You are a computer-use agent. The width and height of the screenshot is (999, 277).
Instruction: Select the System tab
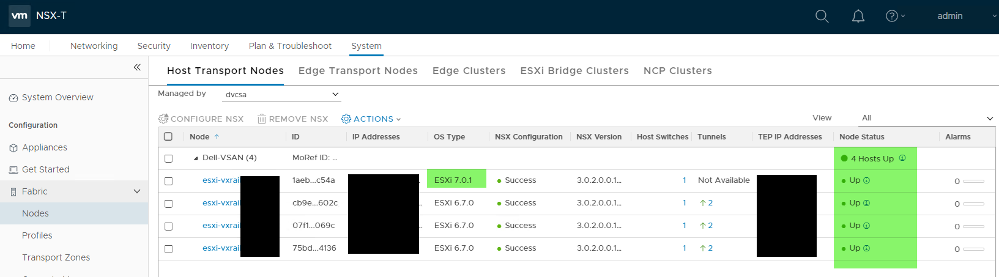[x=366, y=46]
